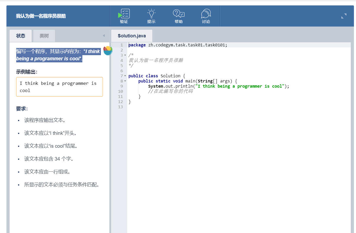
Task: Click the expand to fullscreen icon
Action: point(344,16)
